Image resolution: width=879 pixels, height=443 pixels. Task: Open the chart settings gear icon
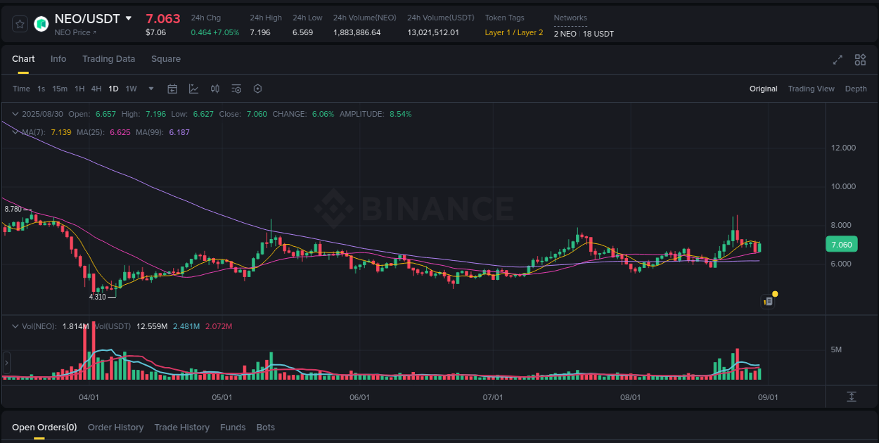click(257, 89)
